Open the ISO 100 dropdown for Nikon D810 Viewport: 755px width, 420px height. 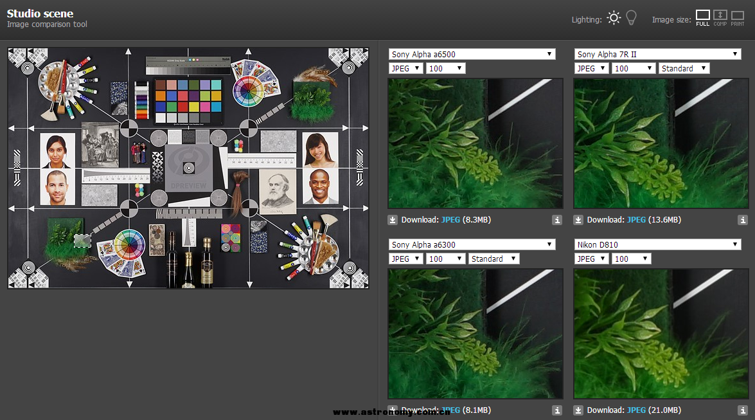pos(632,259)
